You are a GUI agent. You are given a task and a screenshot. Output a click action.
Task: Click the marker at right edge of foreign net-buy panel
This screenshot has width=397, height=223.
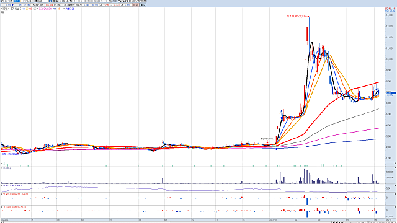coord(395,194)
